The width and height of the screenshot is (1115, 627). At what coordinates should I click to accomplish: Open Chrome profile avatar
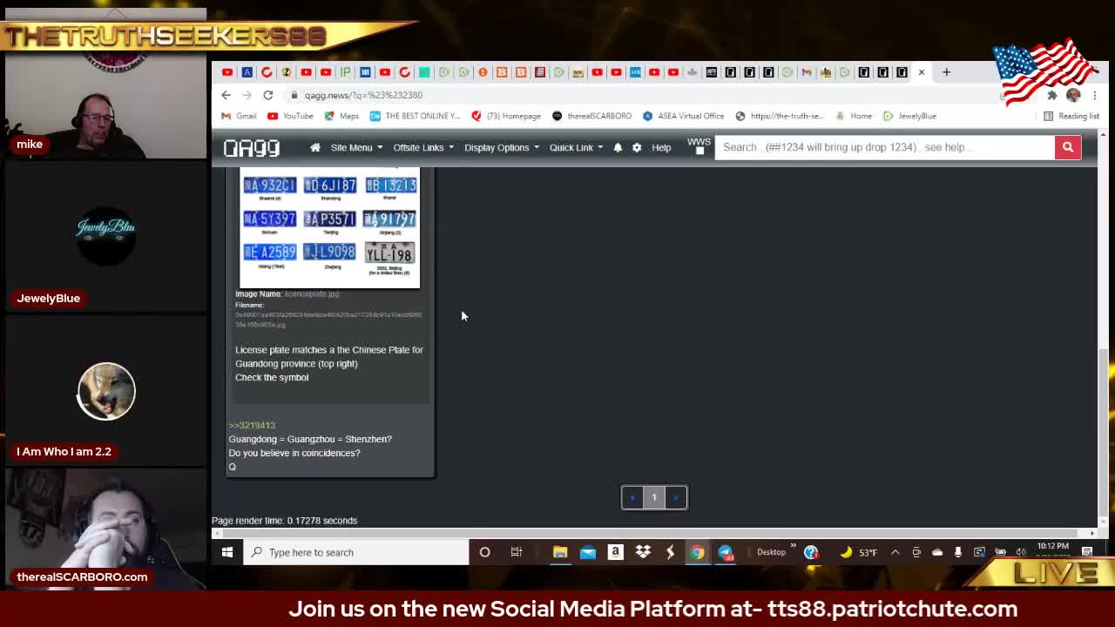point(1073,95)
